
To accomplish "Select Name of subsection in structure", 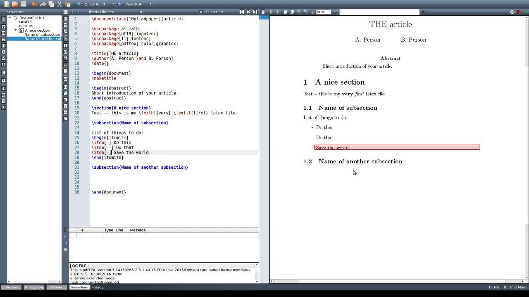I will point(42,35).
